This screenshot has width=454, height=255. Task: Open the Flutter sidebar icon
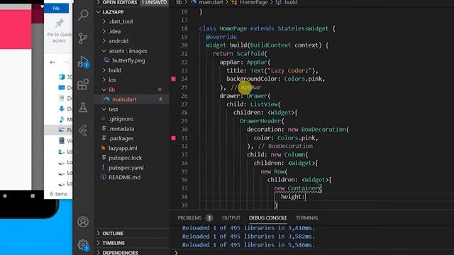tap(83, 130)
